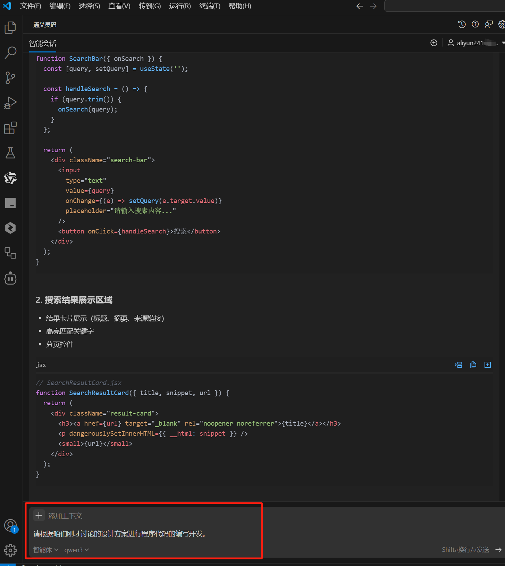Go back with the left arrow
Screen dimensions: 505x566
coord(360,6)
